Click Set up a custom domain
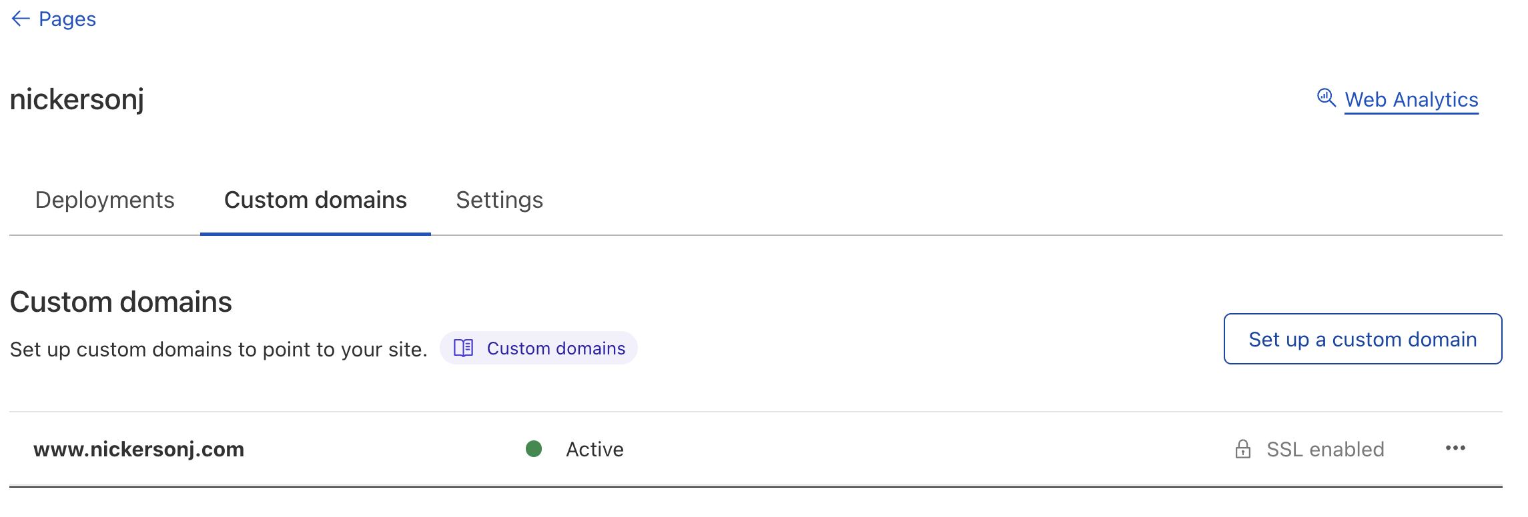Viewport: 1528px width, 517px height. 1363,339
